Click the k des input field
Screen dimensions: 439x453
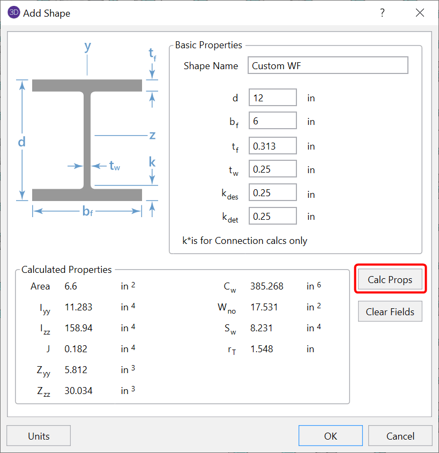coord(272,192)
